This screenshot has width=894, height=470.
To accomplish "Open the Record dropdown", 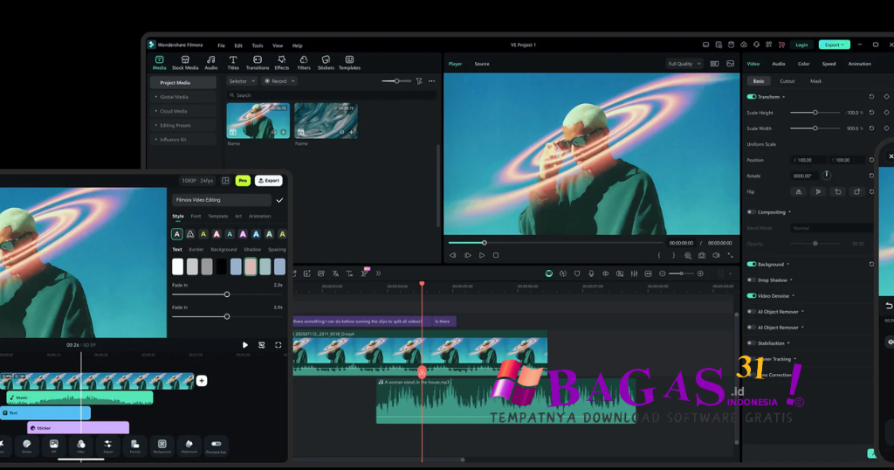I will tap(279, 81).
